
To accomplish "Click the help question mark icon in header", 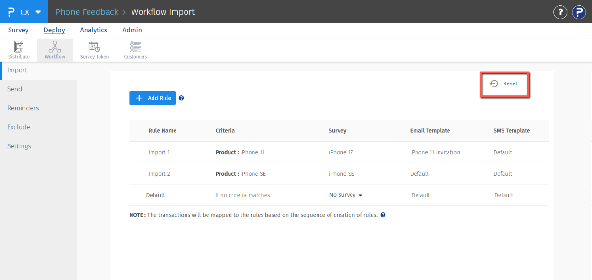I will [x=560, y=12].
